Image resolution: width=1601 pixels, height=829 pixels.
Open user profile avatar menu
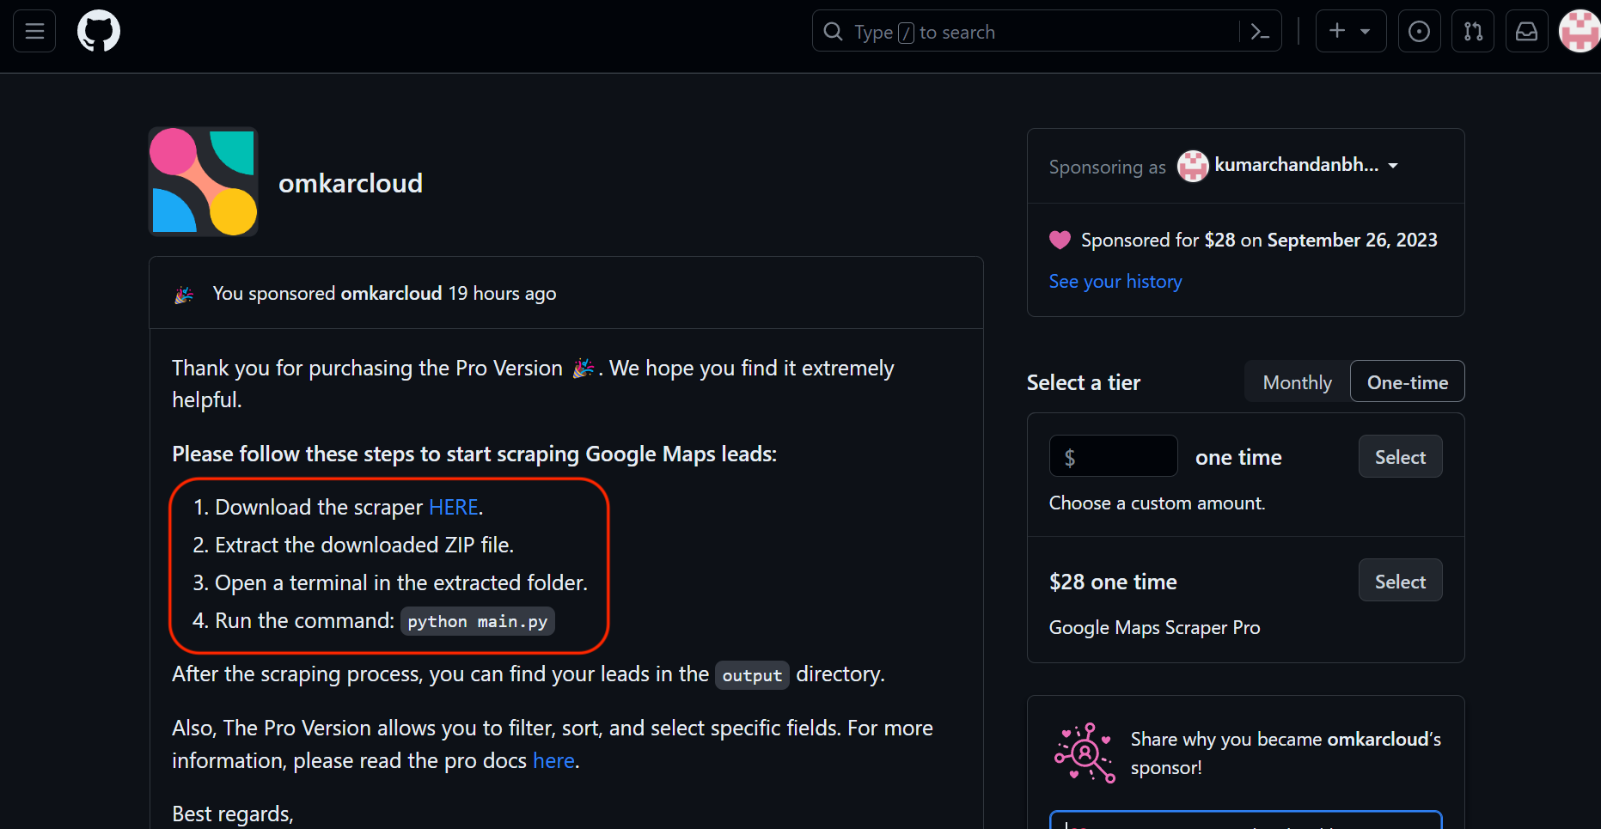1580,32
